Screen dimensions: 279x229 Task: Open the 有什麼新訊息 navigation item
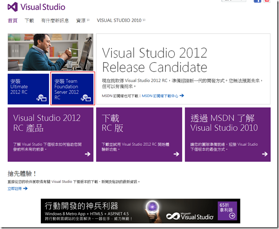pos(55,21)
